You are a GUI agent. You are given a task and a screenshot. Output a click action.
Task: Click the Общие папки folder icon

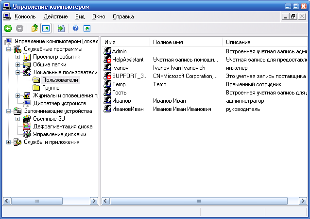(x=27, y=64)
